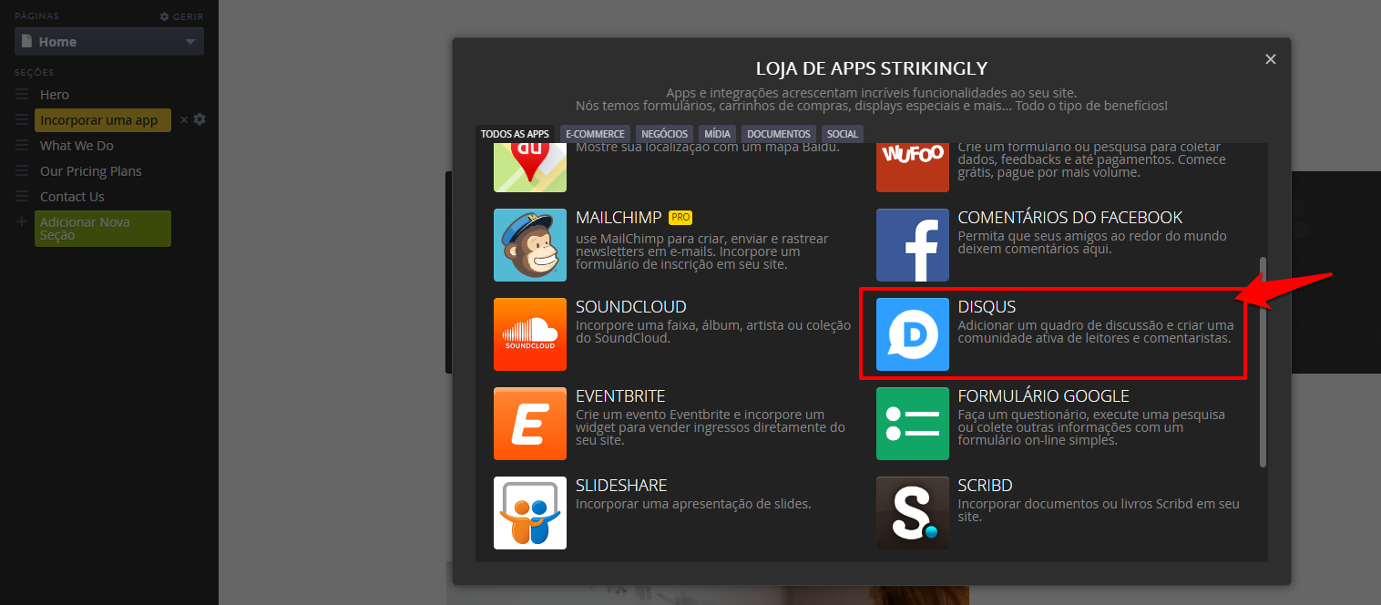This screenshot has width=1381, height=605.
Task: Click the Eventbrite description about selling tickets
Action: (x=711, y=427)
